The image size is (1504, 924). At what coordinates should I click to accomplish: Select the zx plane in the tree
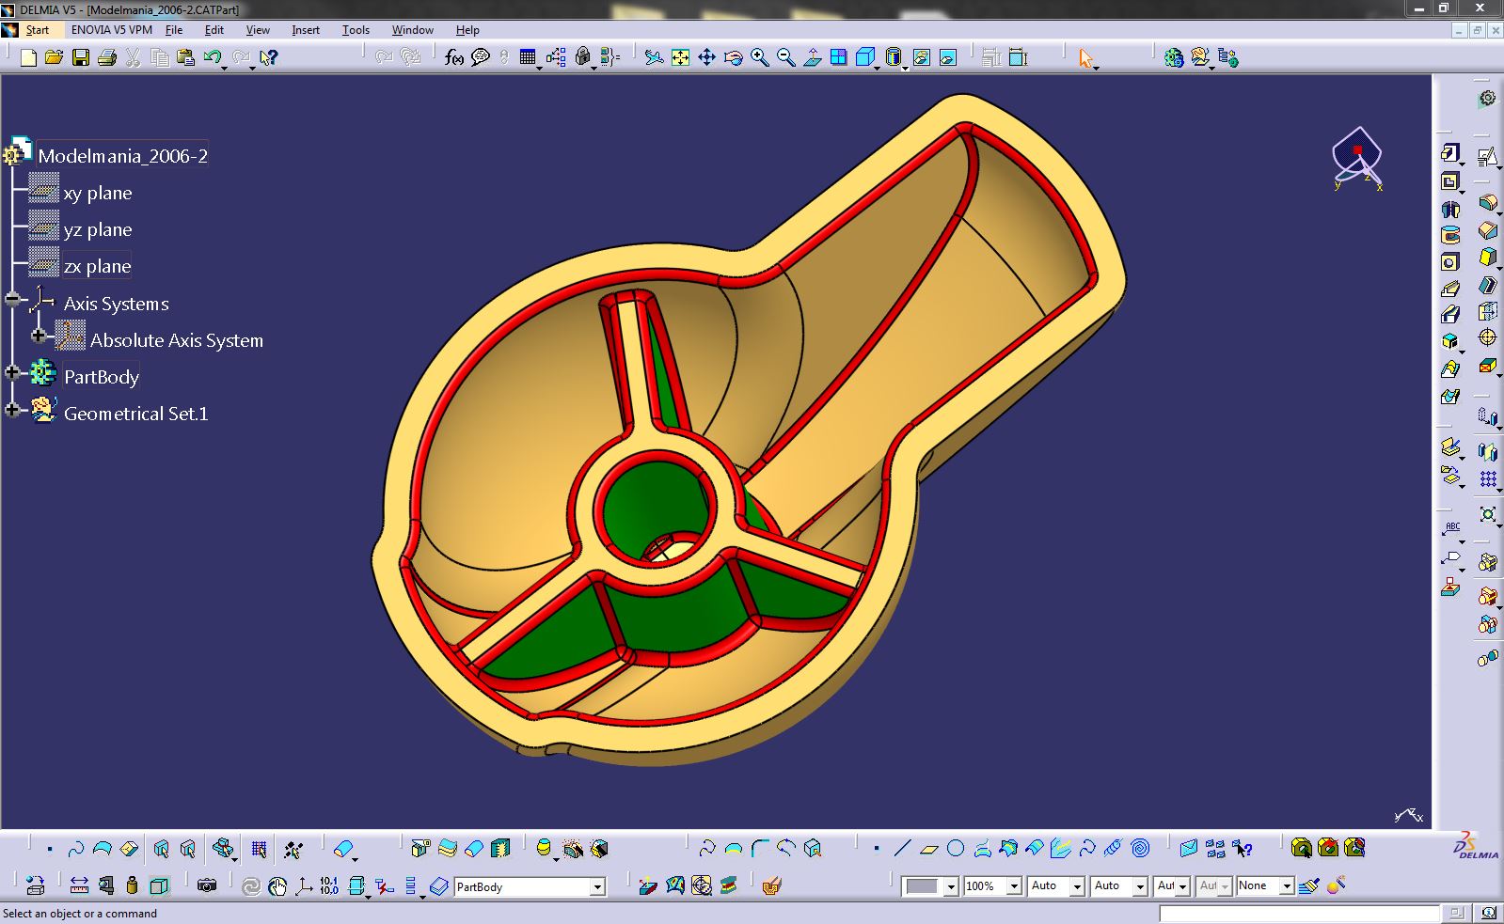tap(97, 267)
